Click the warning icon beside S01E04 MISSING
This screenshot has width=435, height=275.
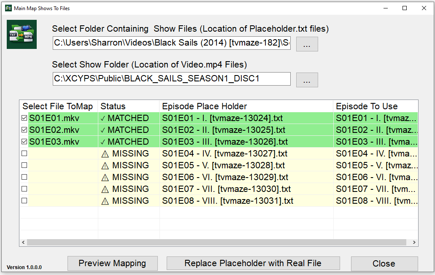pyautogui.click(x=105, y=154)
